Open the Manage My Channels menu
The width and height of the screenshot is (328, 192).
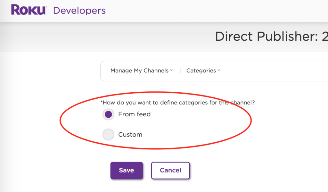tap(139, 71)
